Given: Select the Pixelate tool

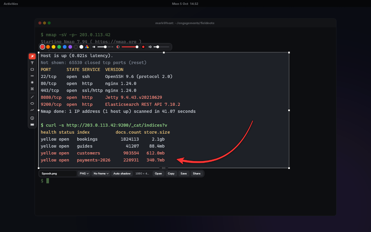Looking at the screenshot, I should coord(32,89).
